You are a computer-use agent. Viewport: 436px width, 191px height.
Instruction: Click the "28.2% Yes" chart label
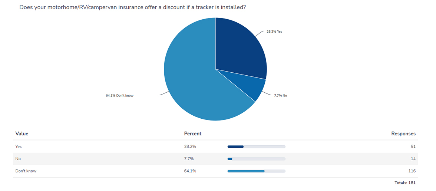[274, 32]
